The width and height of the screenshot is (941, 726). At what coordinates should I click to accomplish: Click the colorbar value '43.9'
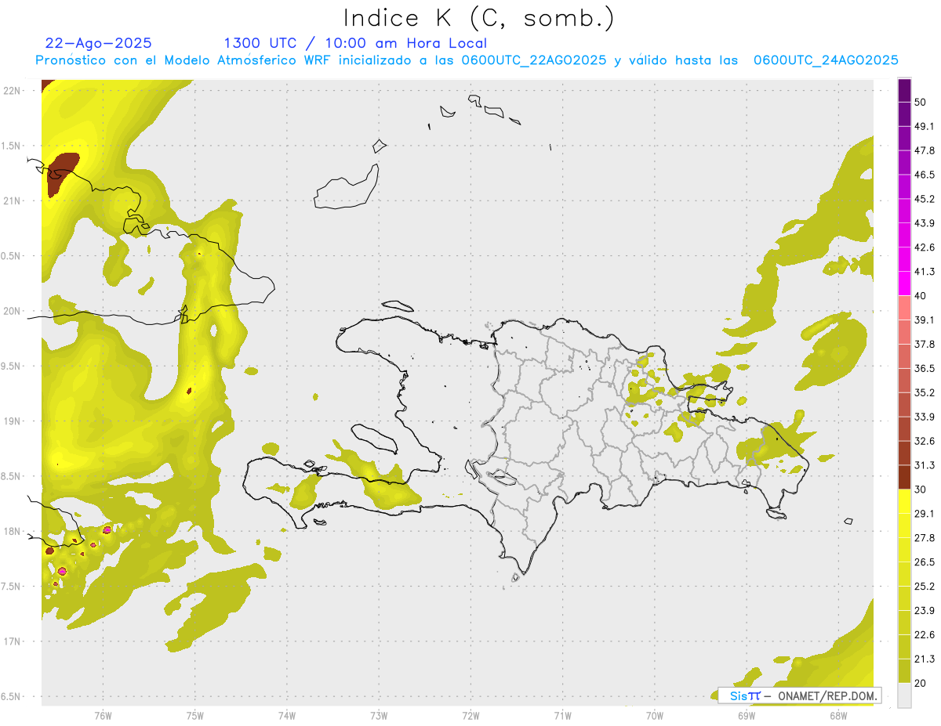pos(925,223)
